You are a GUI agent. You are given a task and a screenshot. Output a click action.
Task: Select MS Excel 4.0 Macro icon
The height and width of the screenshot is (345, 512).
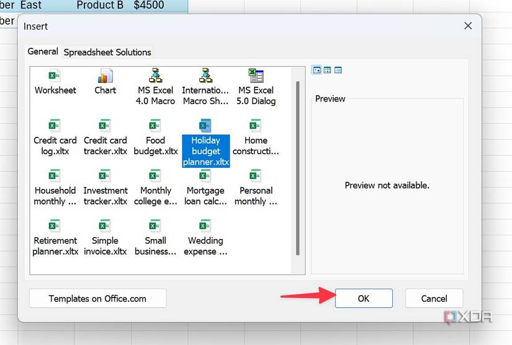pos(155,75)
